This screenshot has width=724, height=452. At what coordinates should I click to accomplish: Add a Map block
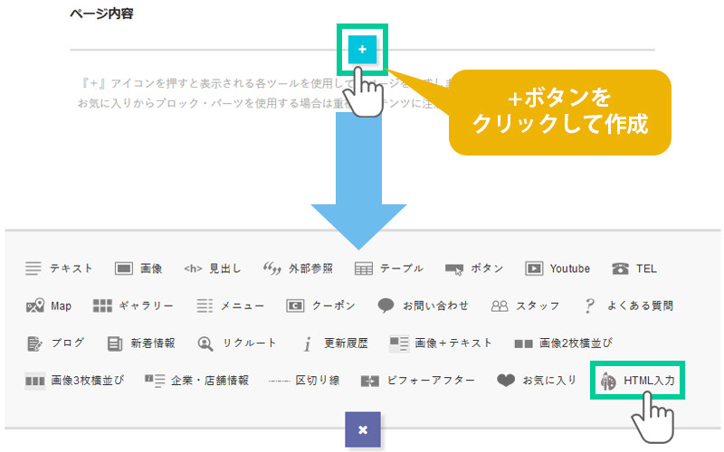click(49, 306)
